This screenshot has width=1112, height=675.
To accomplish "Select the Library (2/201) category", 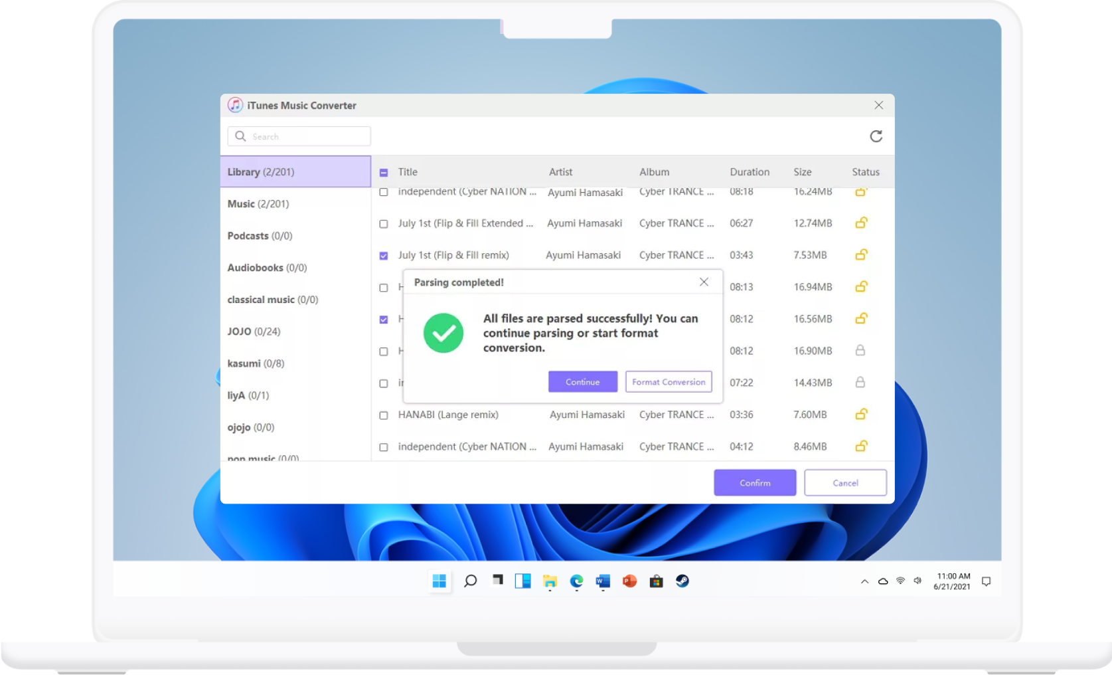I will point(295,171).
